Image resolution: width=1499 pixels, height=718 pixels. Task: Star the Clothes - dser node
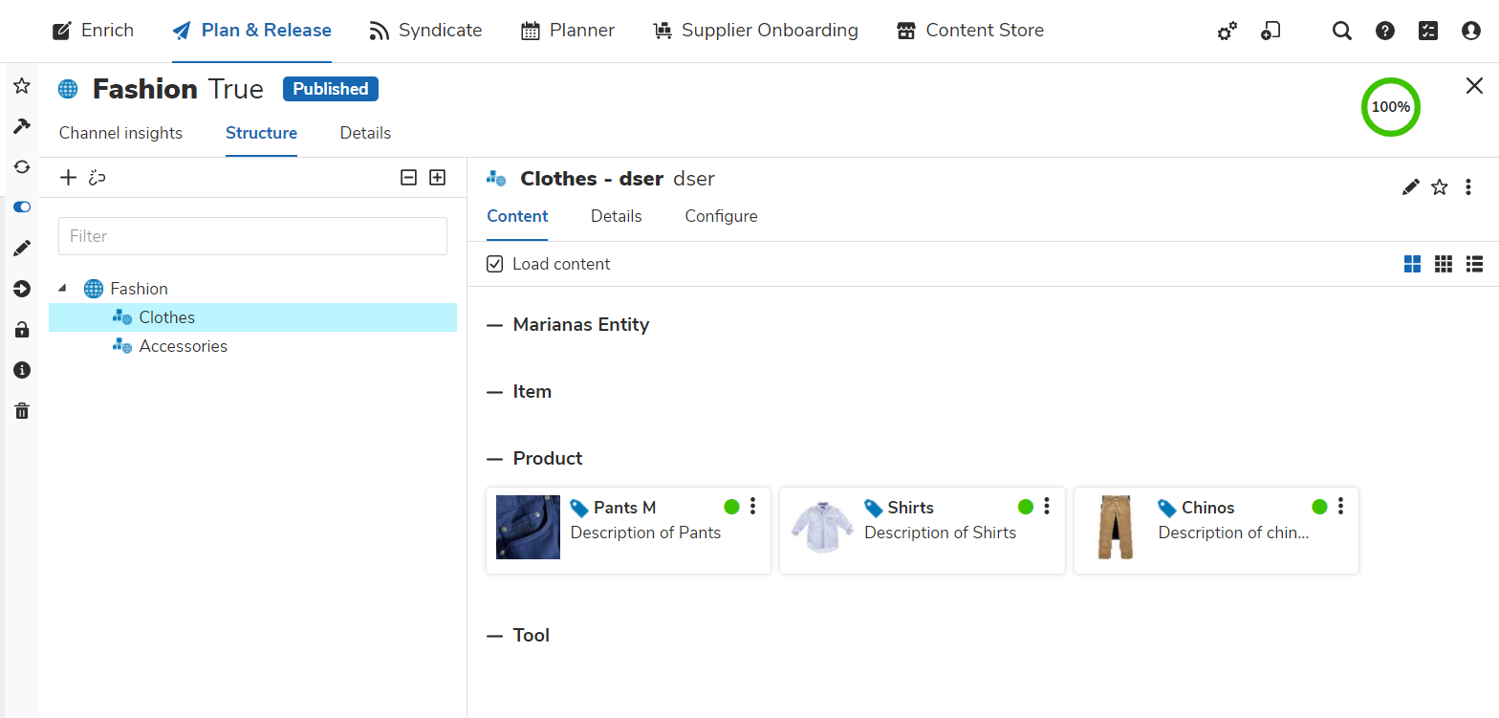pos(1440,187)
